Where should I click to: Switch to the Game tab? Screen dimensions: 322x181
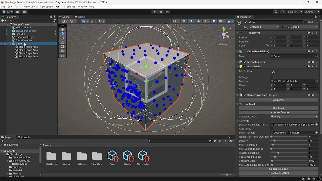point(80,17)
